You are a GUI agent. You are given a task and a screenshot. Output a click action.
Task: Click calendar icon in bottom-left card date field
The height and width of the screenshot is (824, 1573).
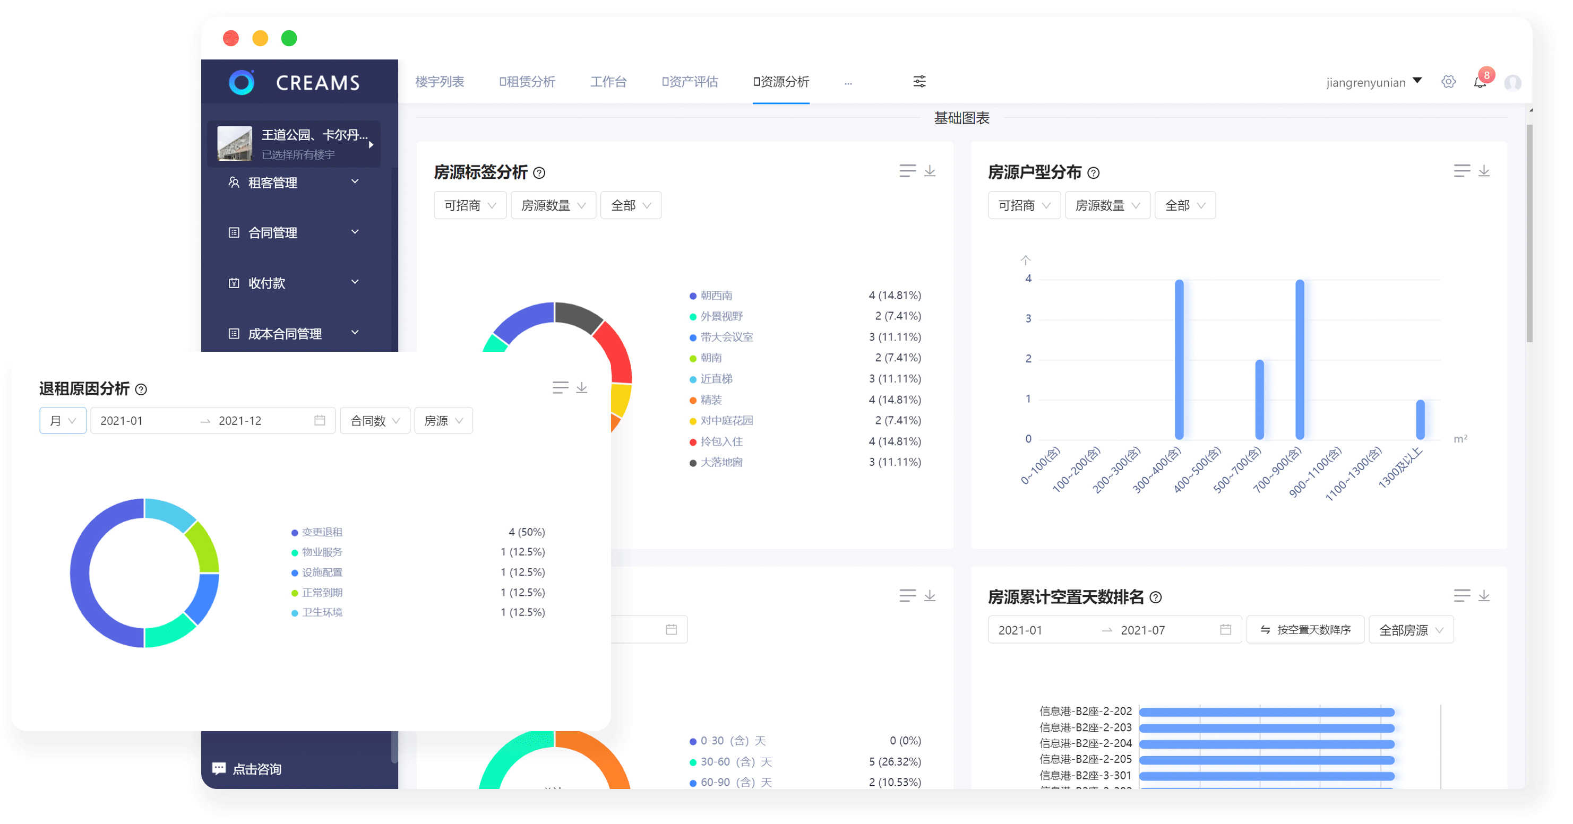pos(671,630)
